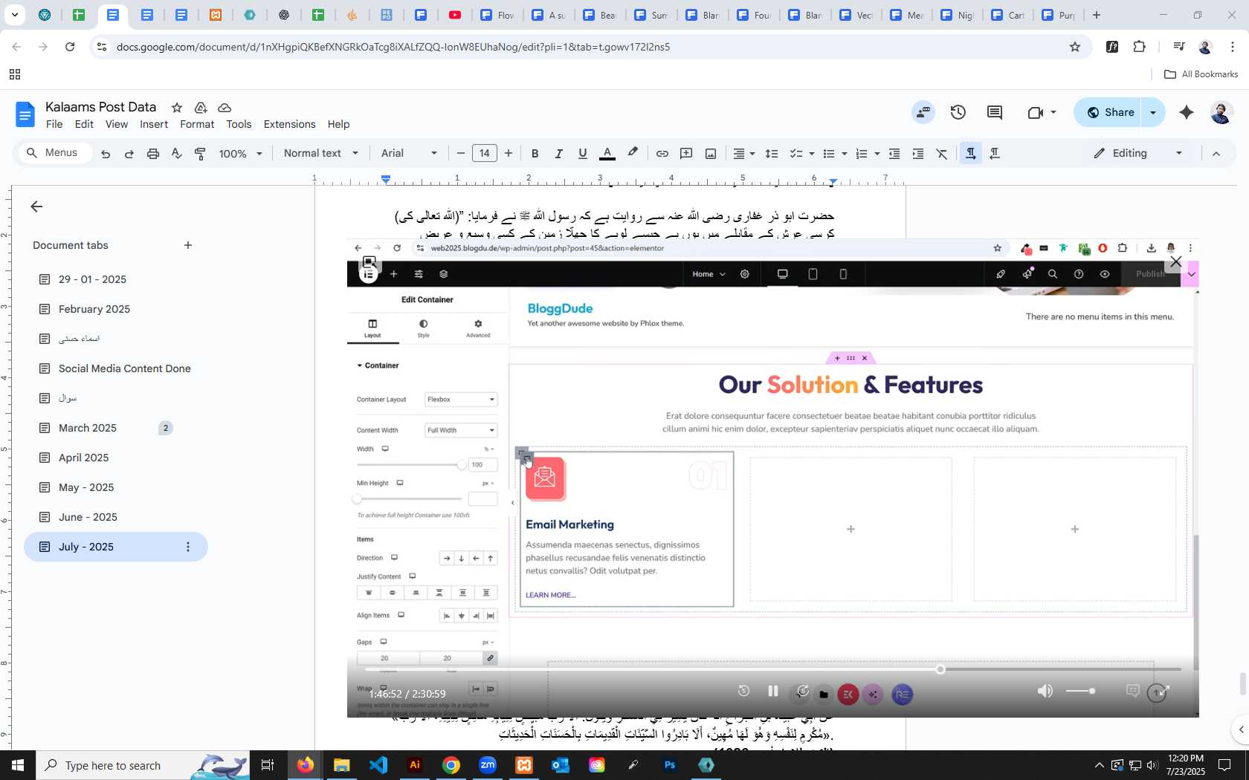1249x780 pixels.
Task: Star the Kalaams Post Data document
Action: [177, 108]
